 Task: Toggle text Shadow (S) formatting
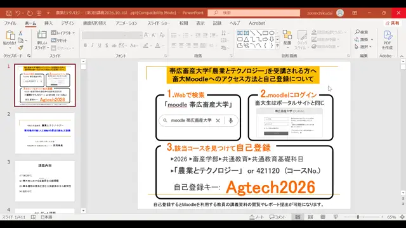coord(107,46)
